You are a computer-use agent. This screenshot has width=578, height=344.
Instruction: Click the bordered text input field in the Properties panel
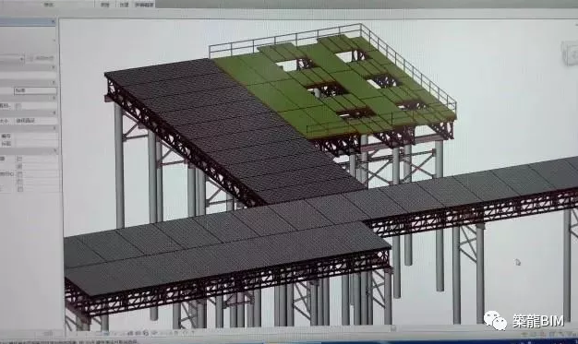(x=35, y=90)
